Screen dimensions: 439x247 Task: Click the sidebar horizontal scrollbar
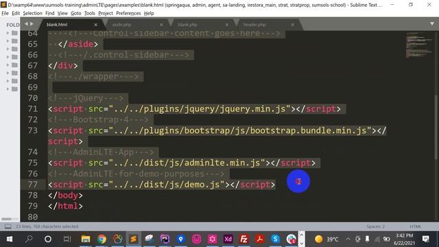pyautogui.click(x=6, y=219)
